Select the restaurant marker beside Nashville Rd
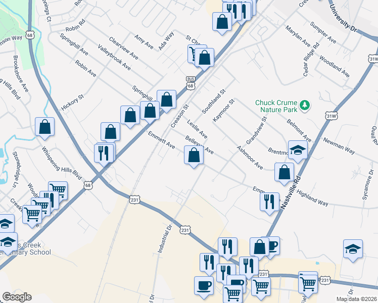 (x=269, y=203)
